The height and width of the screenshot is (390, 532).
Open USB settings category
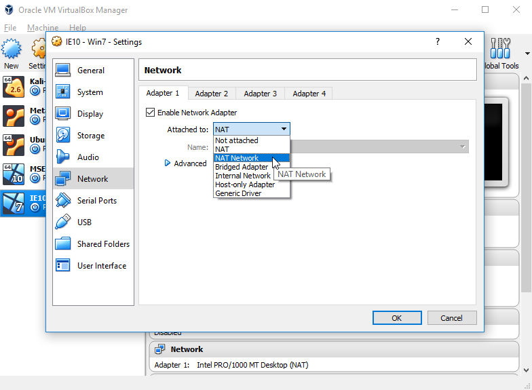(84, 222)
